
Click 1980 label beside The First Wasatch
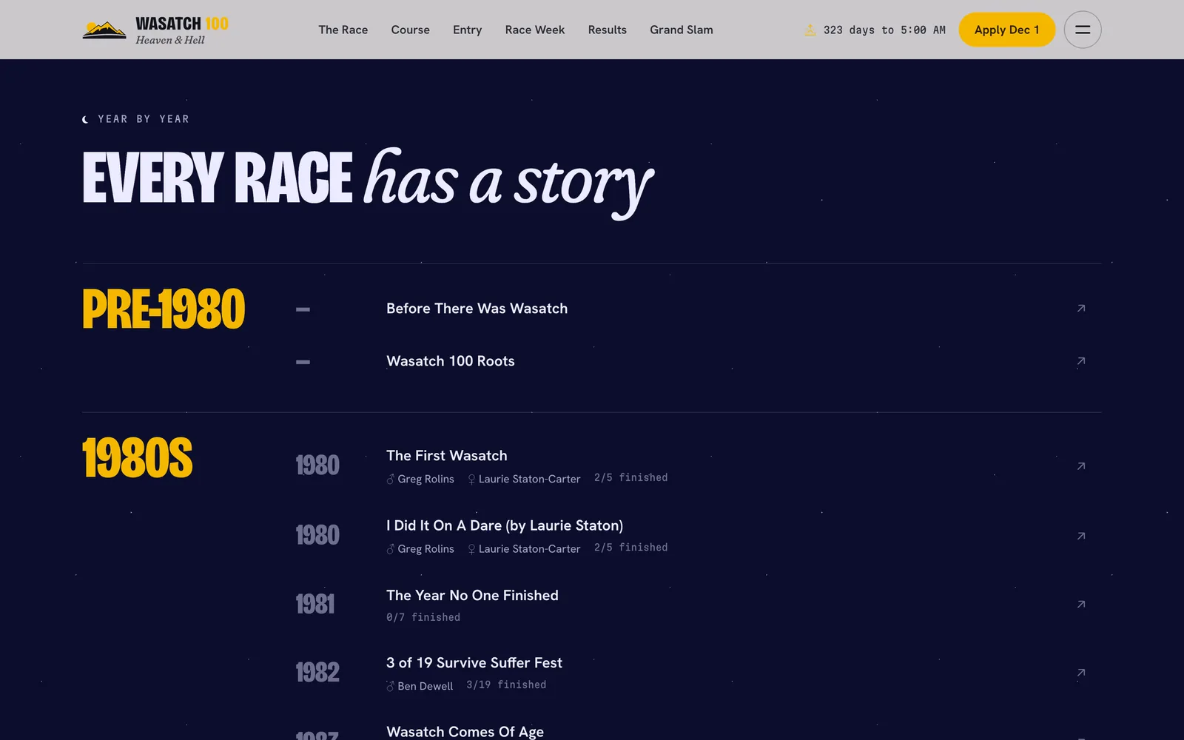[317, 465]
